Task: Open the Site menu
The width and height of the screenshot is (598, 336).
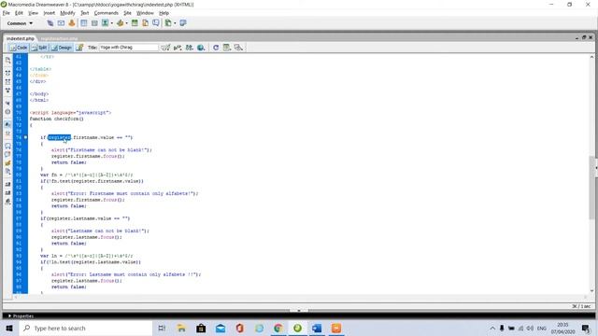Action: pos(127,13)
